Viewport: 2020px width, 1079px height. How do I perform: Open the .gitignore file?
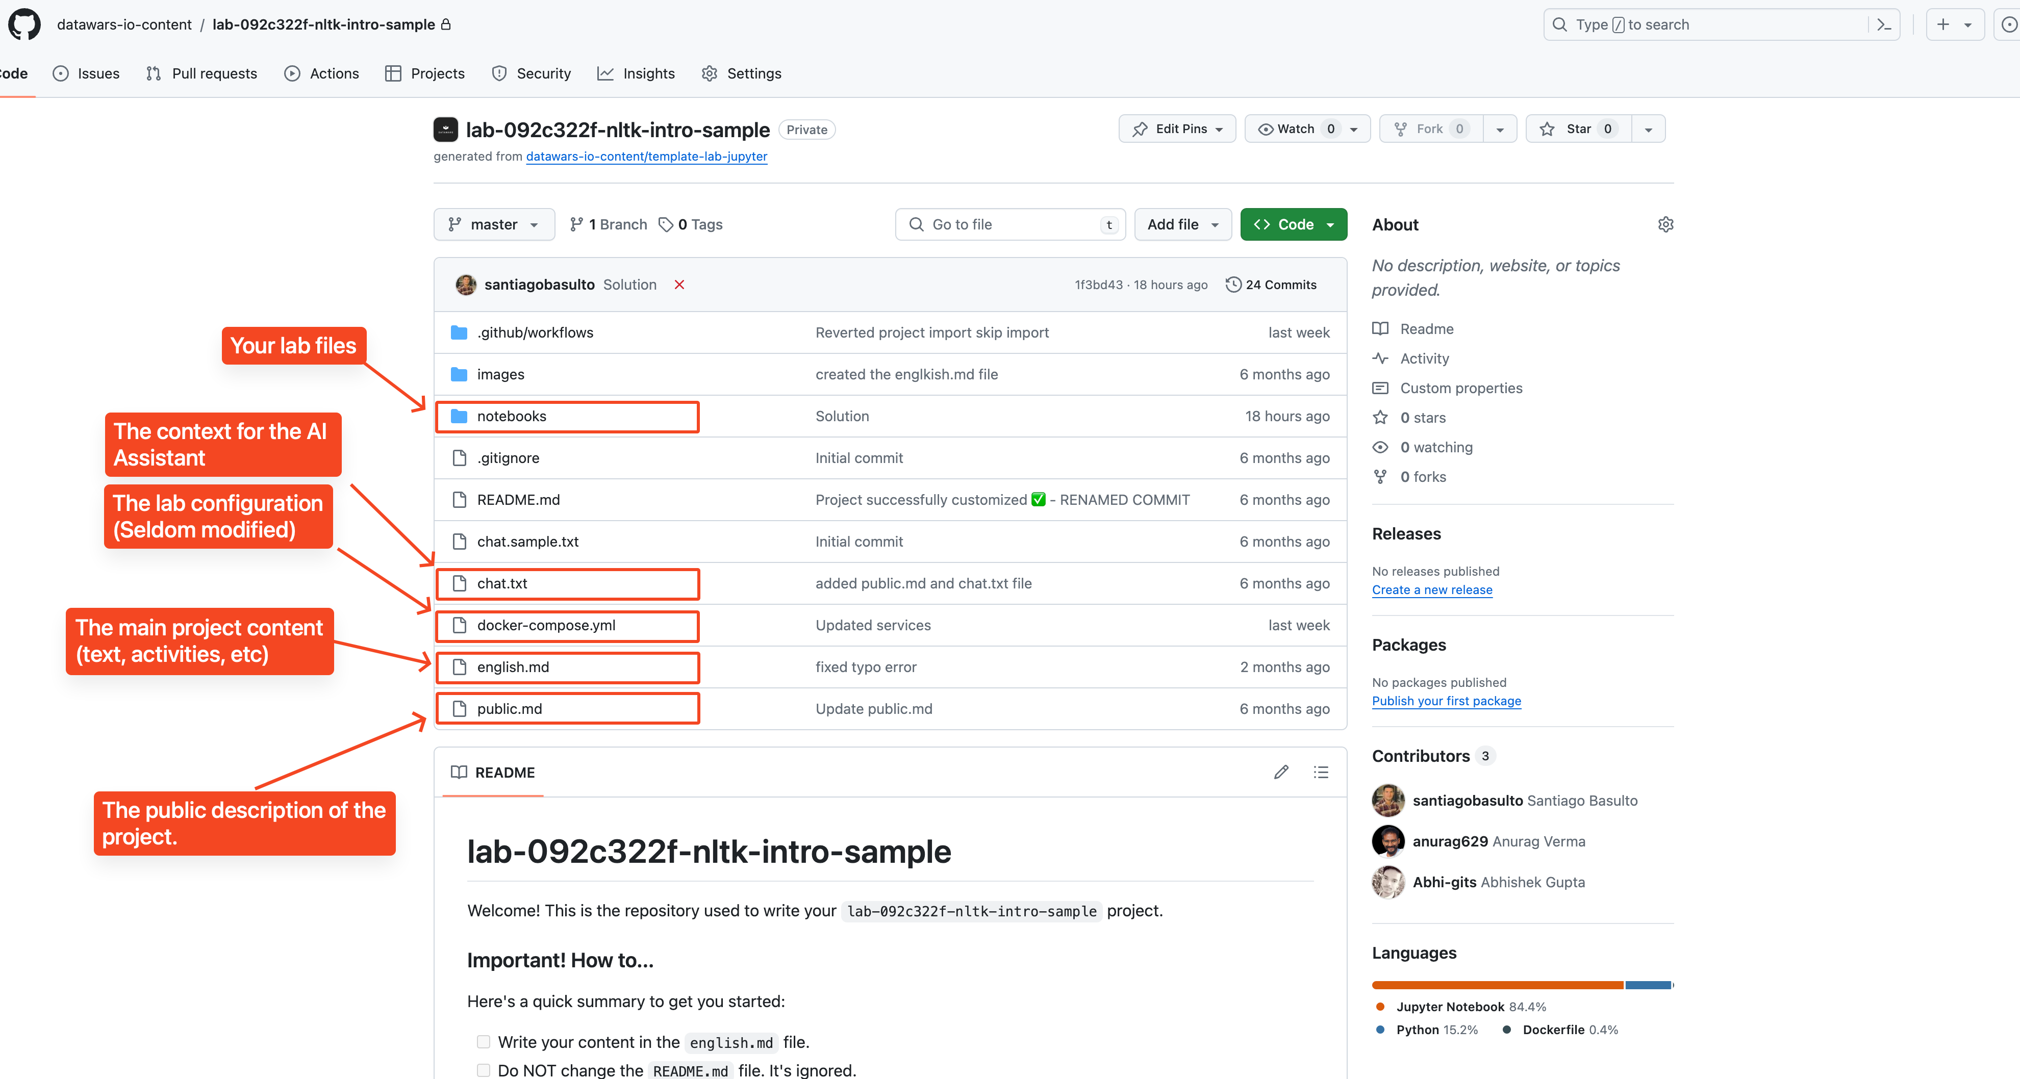click(508, 458)
